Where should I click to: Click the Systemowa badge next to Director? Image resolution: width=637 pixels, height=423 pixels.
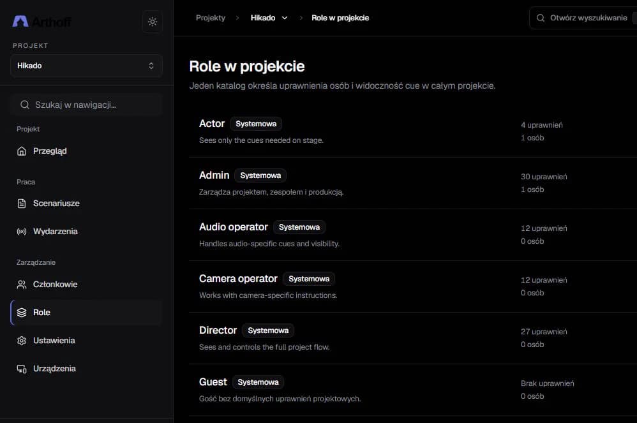(268, 330)
